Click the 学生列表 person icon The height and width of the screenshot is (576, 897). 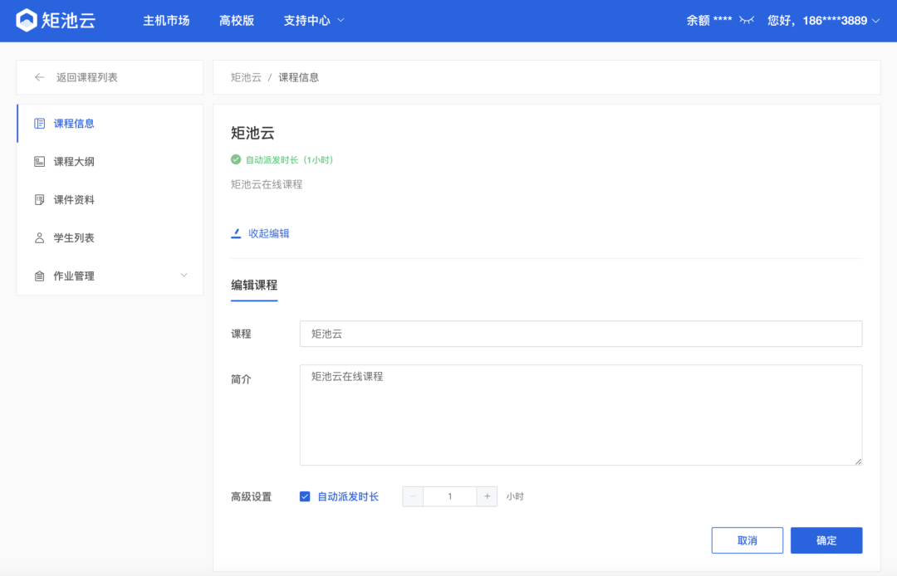coord(40,237)
